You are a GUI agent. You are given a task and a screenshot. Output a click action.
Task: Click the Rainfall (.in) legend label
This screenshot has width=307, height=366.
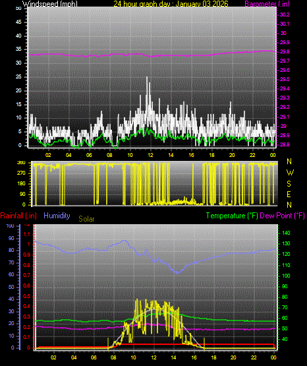coord(18,216)
